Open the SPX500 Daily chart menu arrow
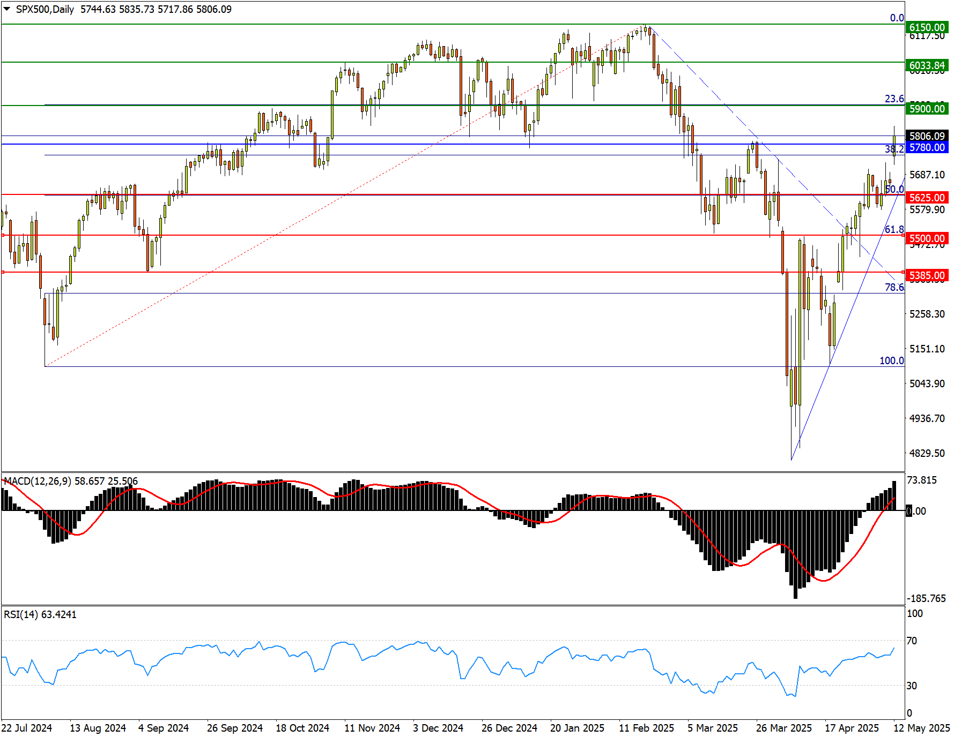Image resolution: width=954 pixels, height=737 pixels. tap(7, 9)
